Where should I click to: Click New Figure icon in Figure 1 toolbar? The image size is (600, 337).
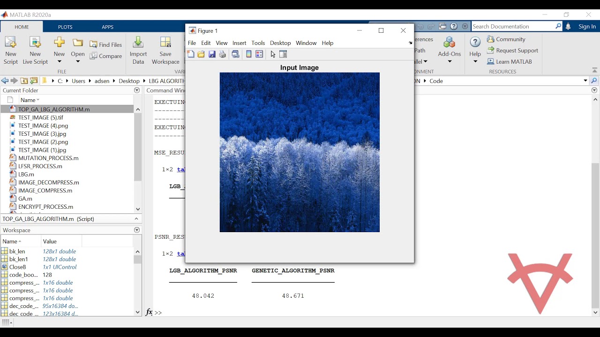[191, 54]
